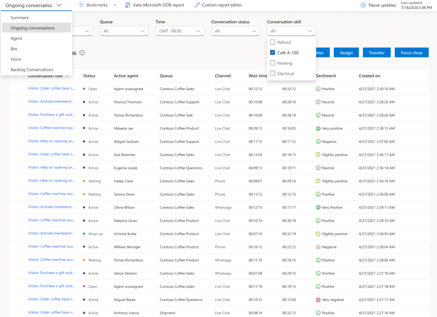Click the Transfer button

click(376, 53)
